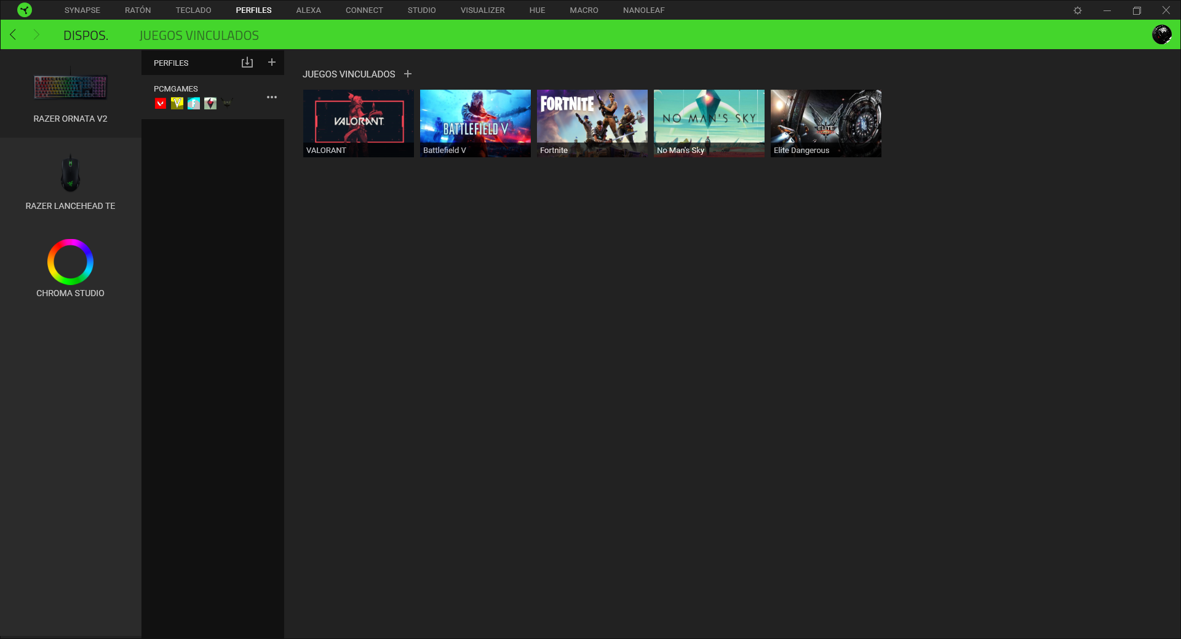Click the Razer logo icon
Image resolution: width=1181 pixels, height=639 pixels.
tap(25, 10)
